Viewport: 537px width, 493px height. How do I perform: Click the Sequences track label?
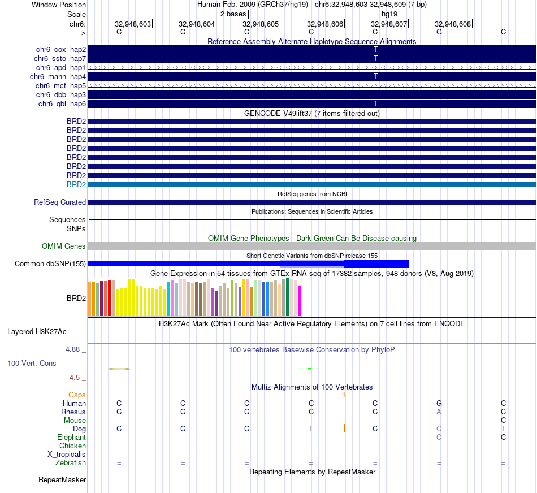pyautogui.click(x=67, y=219)
